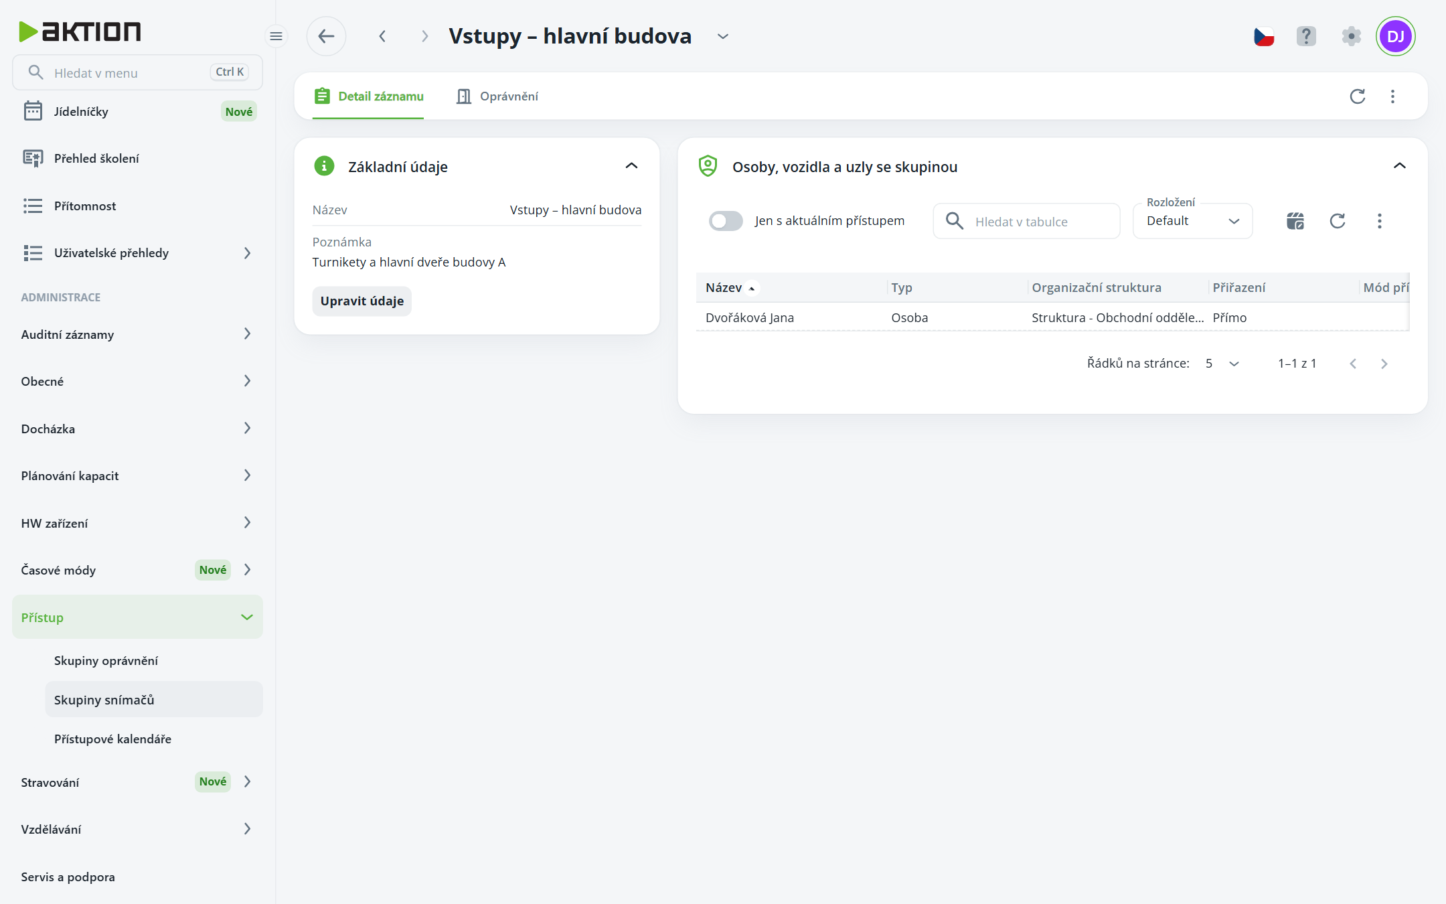Screen dimensions: 1446x904
Task: Open settings gear icon
Action: pos(1351,36)
